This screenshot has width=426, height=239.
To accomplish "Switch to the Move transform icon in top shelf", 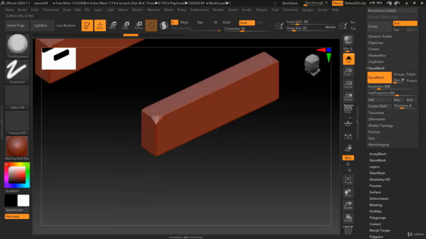I will pyautogui.click(x=112, y=25).
